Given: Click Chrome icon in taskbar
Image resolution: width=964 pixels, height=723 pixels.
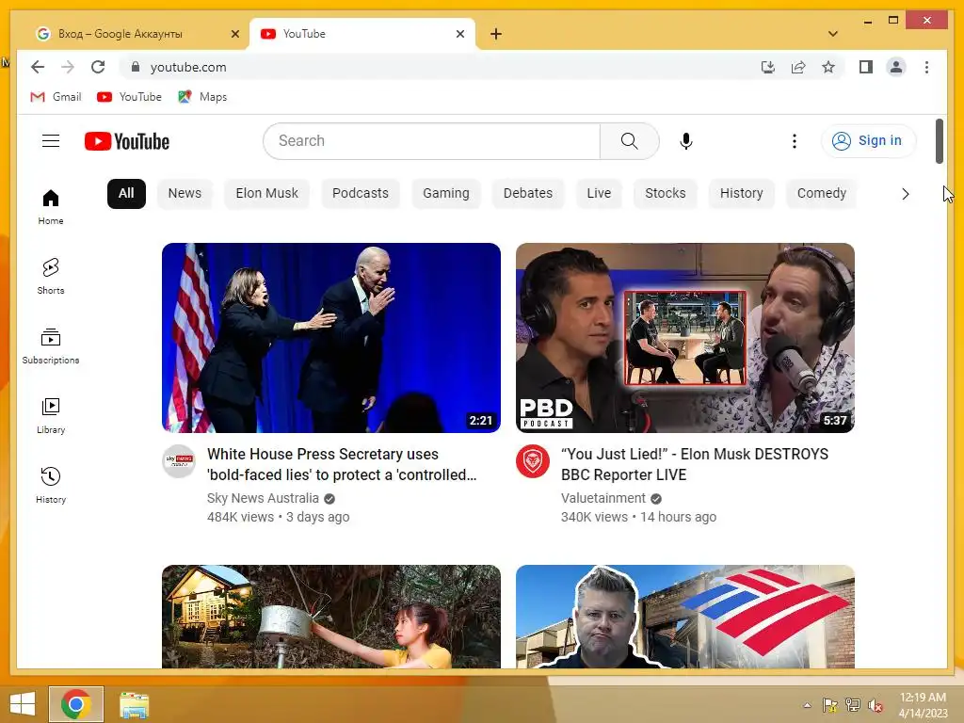Looking at the screenshot, I should point(76,704).
